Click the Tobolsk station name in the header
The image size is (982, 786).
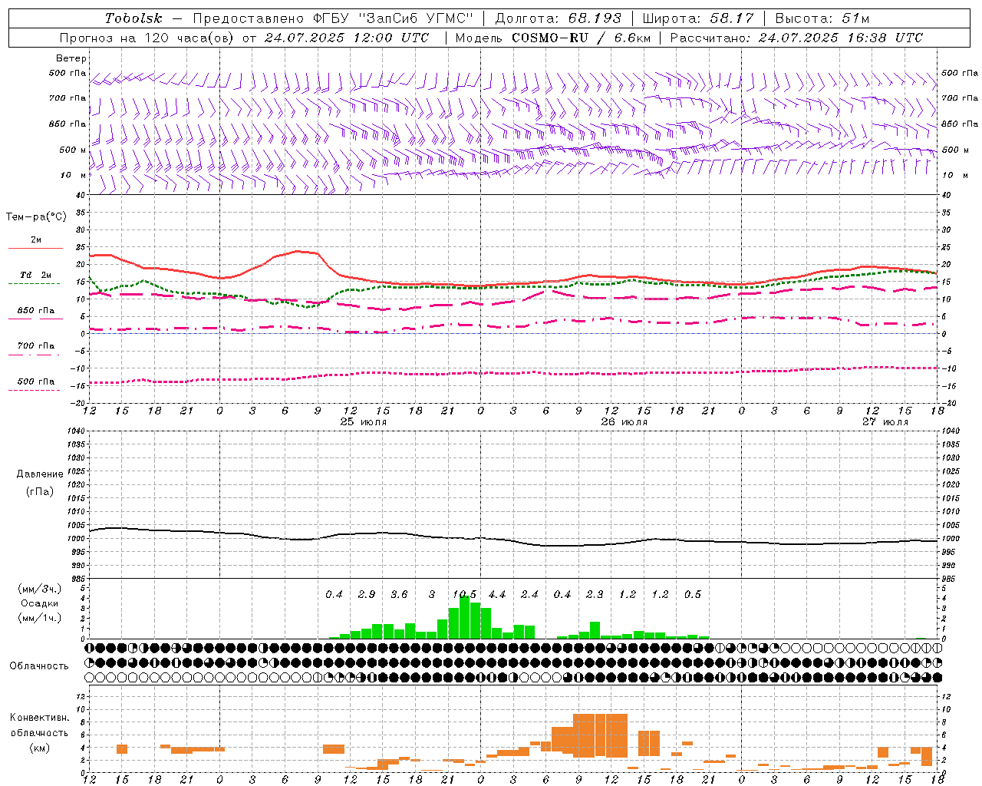pyautogui.click(x=133, y=18)
